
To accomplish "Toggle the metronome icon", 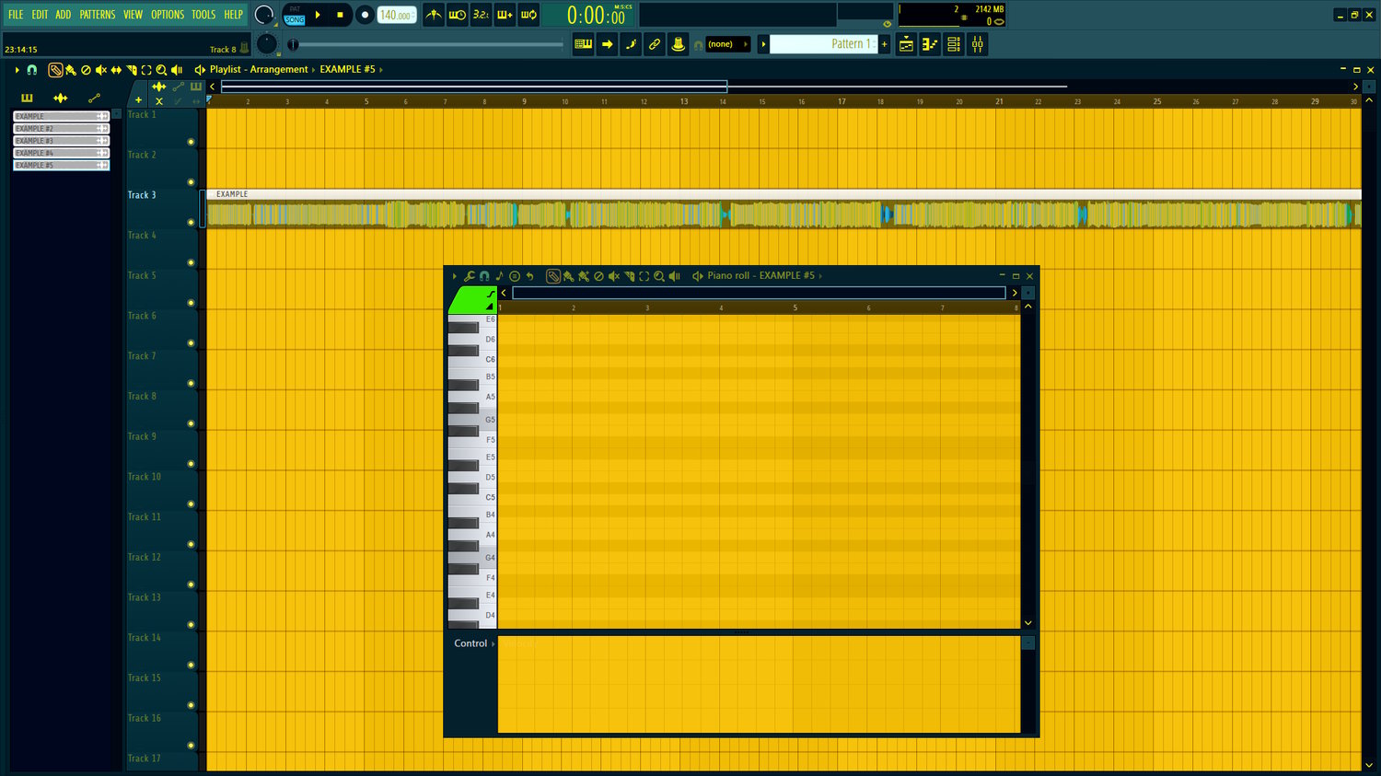I will click(x=434, y=15).
